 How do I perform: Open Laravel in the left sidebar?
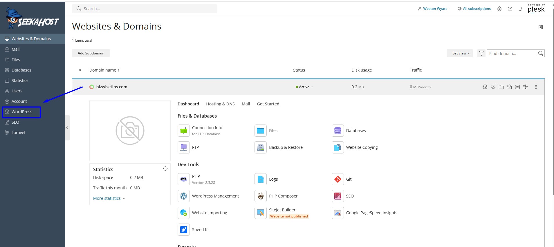(33, 133)
